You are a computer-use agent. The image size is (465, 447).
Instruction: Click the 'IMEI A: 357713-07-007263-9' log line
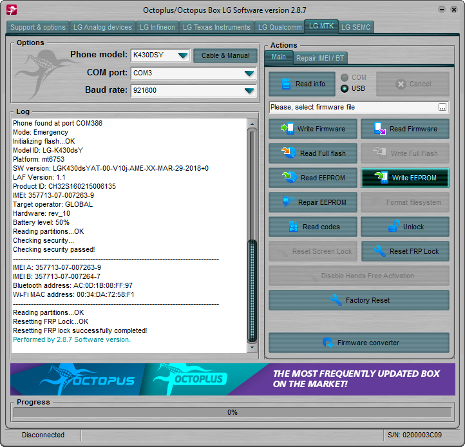57,267
